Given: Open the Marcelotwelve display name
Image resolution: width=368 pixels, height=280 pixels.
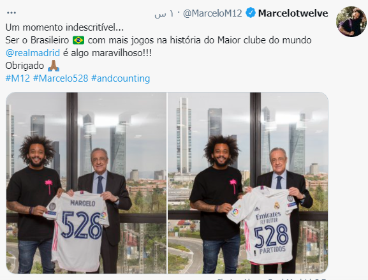Looking at the screenshot, I should 293,13.
